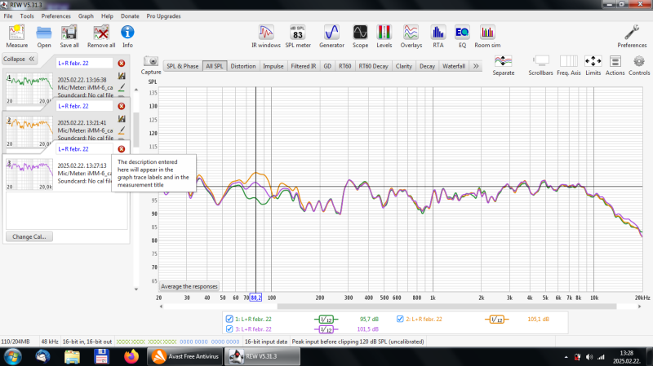653x366 pixels.
Task: Select measurement 1 green thumbnail
Action: tap(29, 89)
